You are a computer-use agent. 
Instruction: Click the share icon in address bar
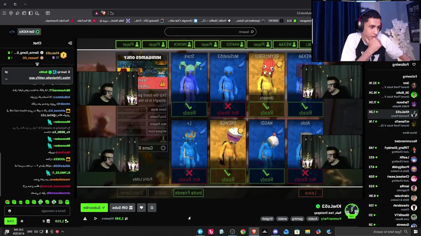[x=112, y=13]
